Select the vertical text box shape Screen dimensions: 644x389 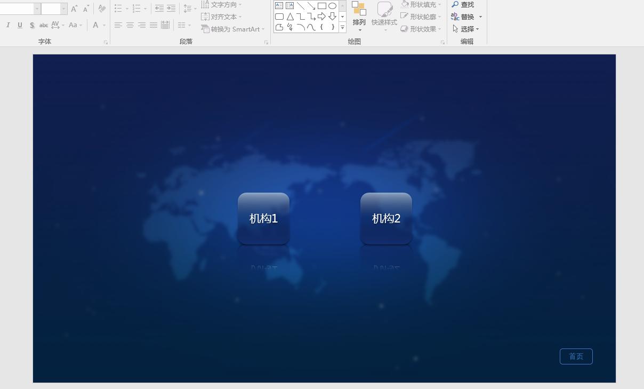pyautogui.click(x=290, y=6)
